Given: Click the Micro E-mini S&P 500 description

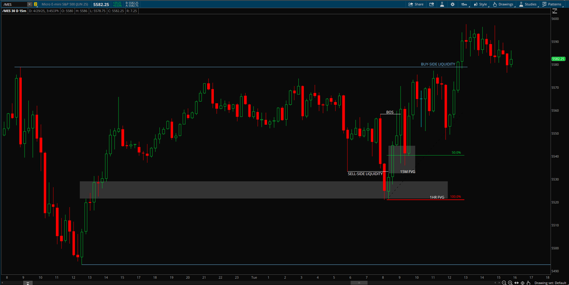Looking at the screenshot, I should tap(64, 4).
